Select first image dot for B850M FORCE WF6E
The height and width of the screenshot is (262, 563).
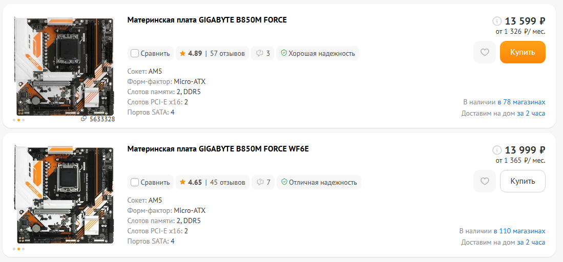click(14, 249)
